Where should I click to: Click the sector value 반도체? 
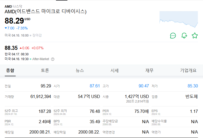click(x=192, y=96)
